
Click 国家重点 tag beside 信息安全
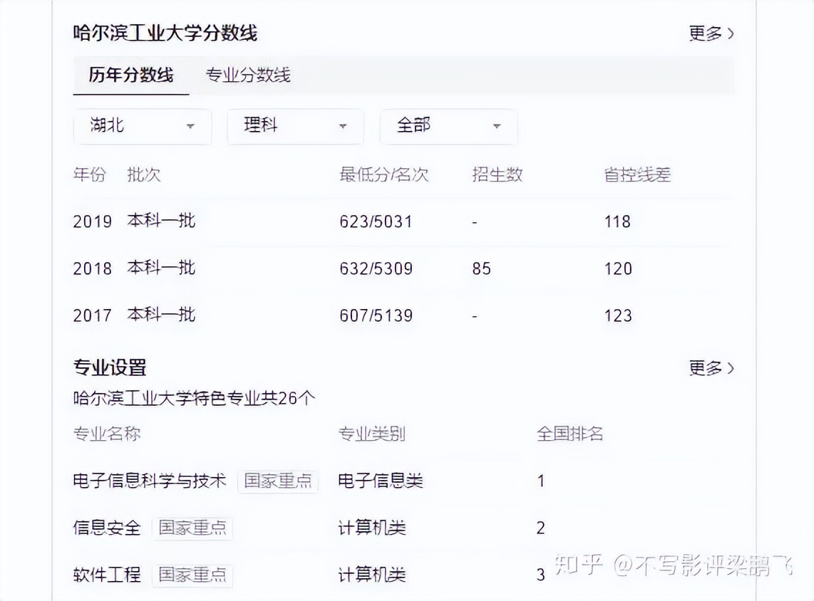point(192,528)
